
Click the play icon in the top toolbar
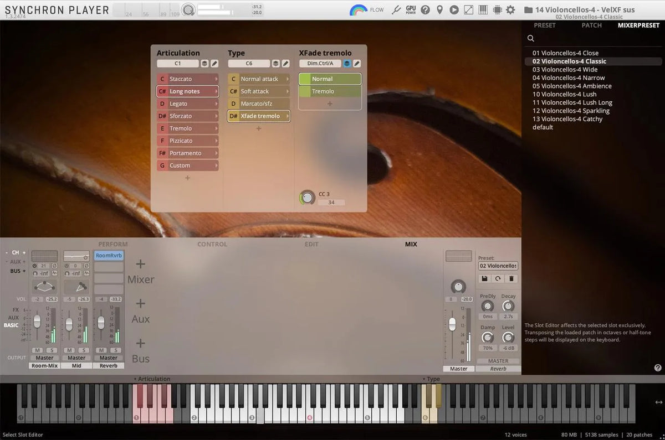pos(454,9)
